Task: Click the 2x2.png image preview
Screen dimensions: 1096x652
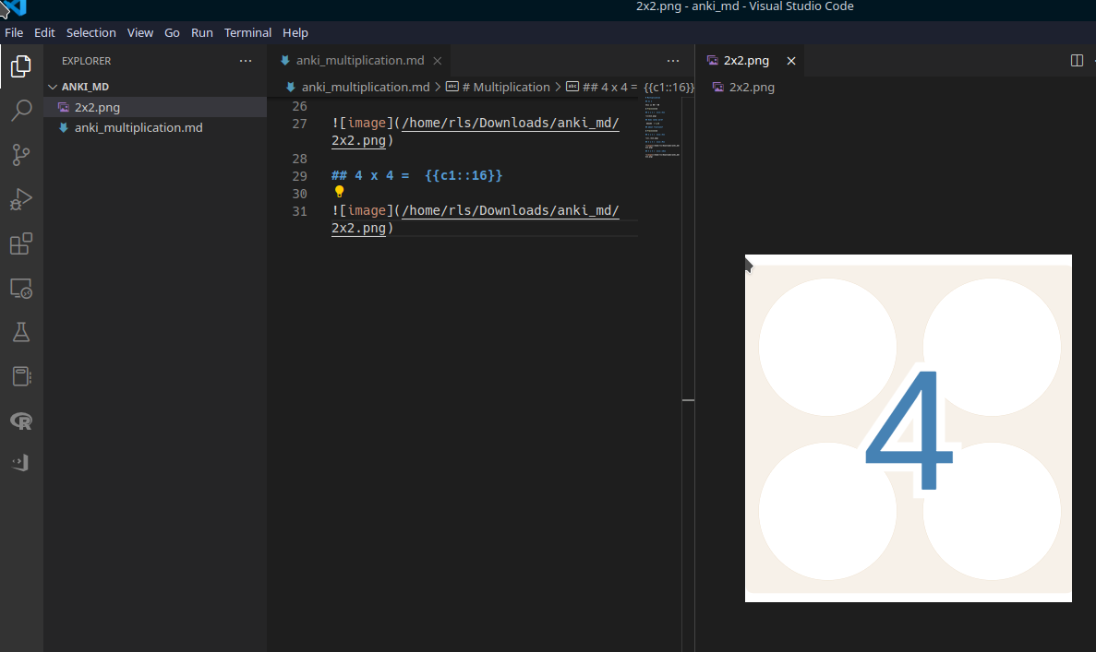Action: (908, 428)
